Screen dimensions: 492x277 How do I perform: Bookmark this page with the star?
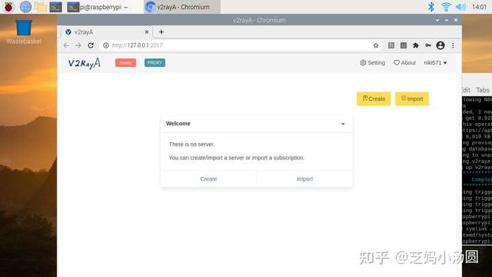(x=376, y=46)
